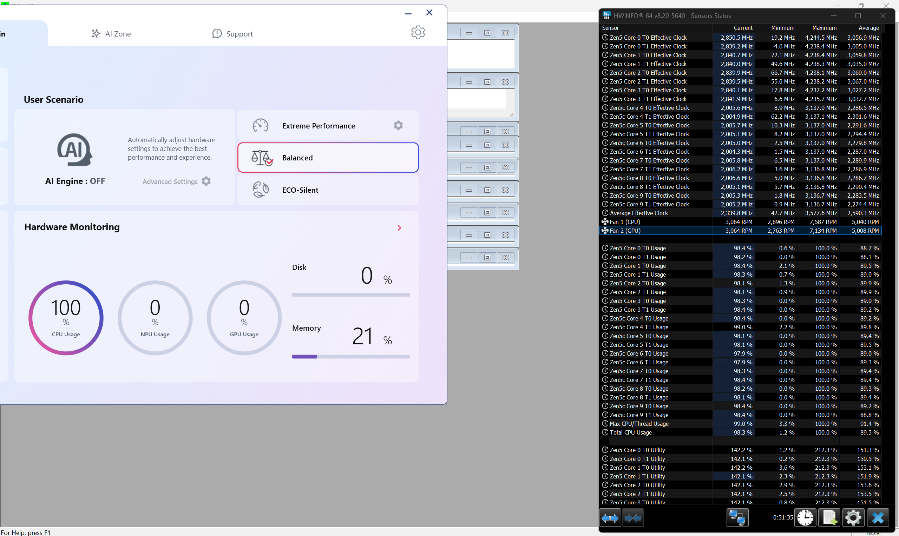Select Extreme Performance scenario

328,126
